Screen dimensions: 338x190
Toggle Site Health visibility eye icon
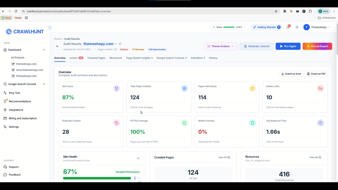(138, 158)
